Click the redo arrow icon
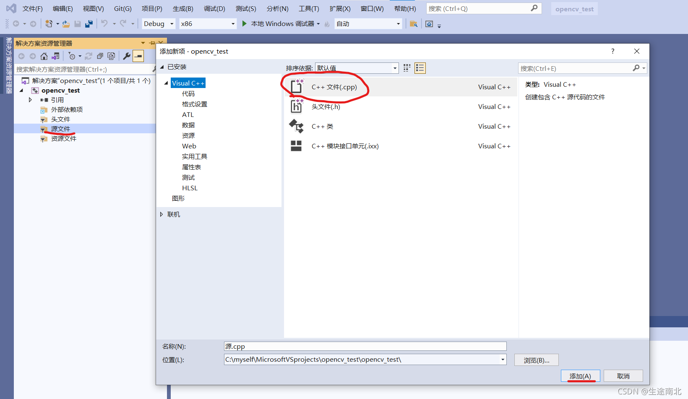This screenshot has height=399, width=688. (x=123, y=23)
